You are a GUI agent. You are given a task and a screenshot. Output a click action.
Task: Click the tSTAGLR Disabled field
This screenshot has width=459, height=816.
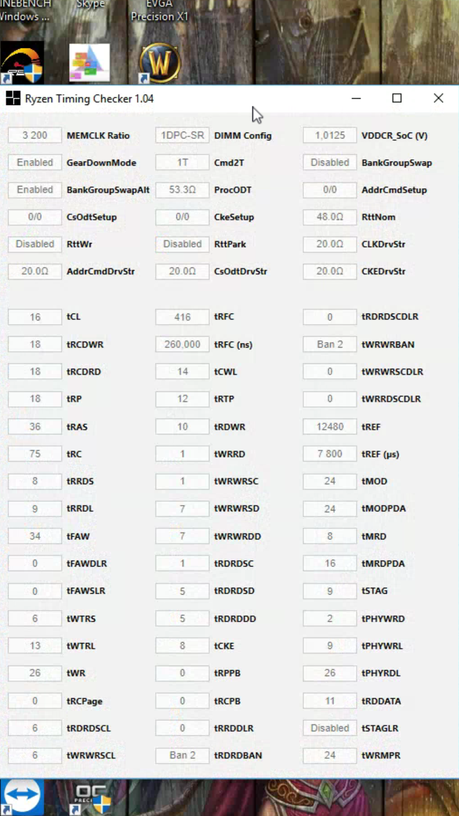pyautogui.click(x=330, y=728)
